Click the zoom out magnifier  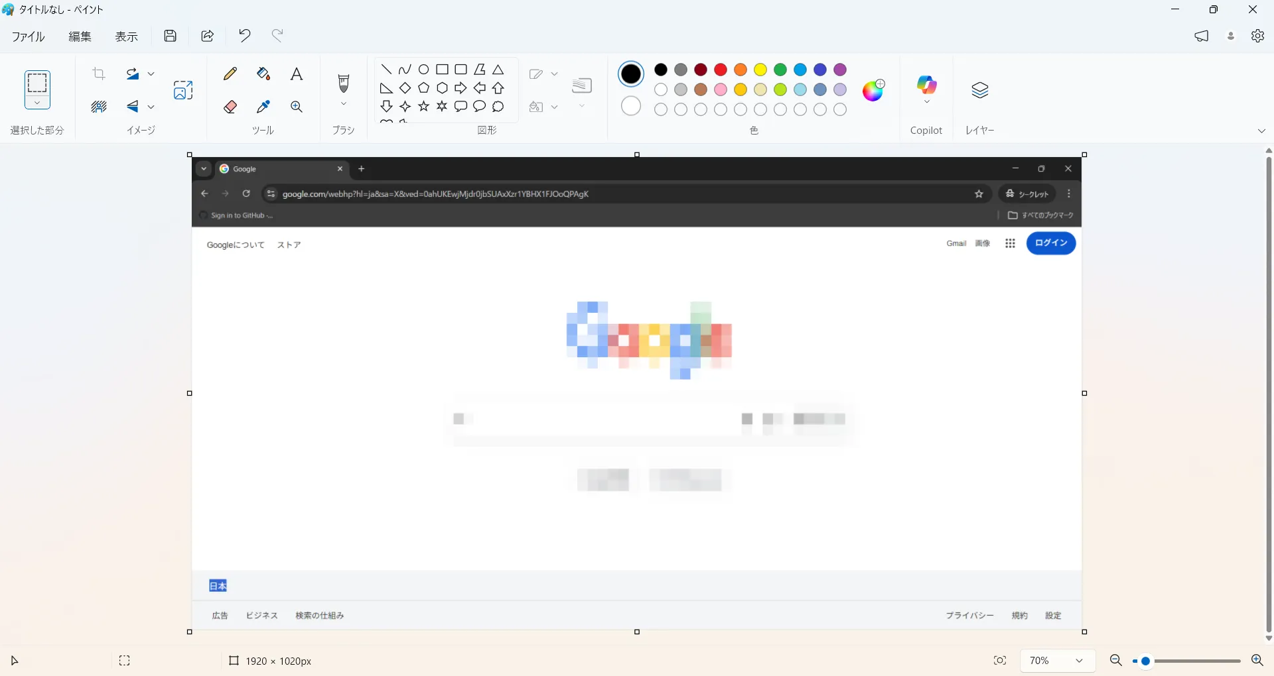[x=1116, y=661]
